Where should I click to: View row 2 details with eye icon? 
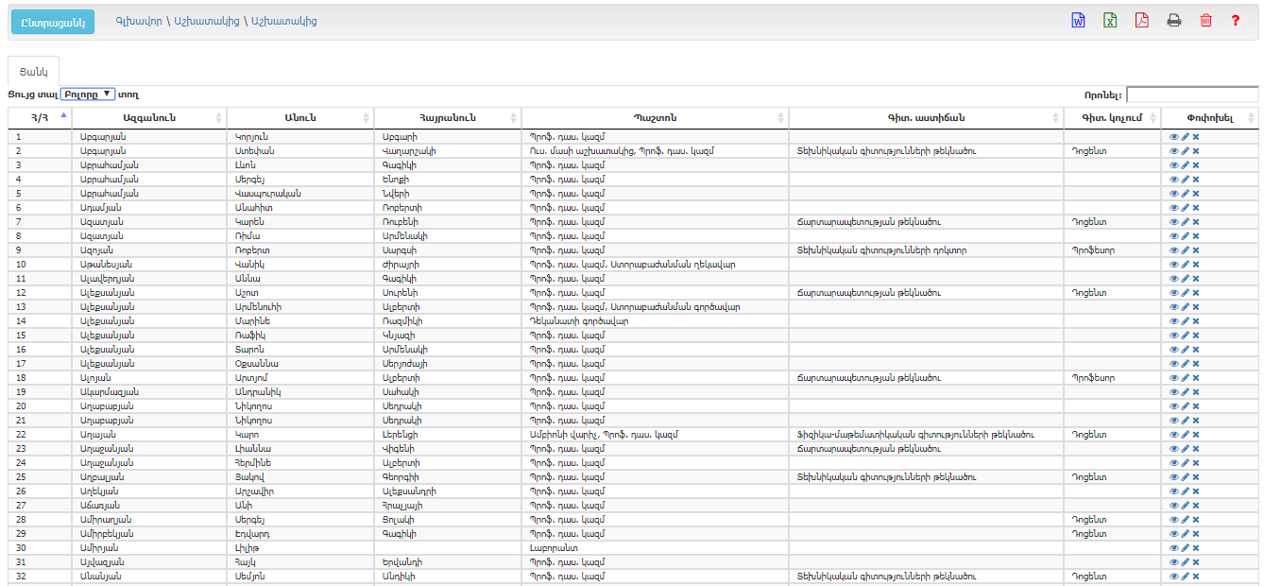click(1174, 151)
